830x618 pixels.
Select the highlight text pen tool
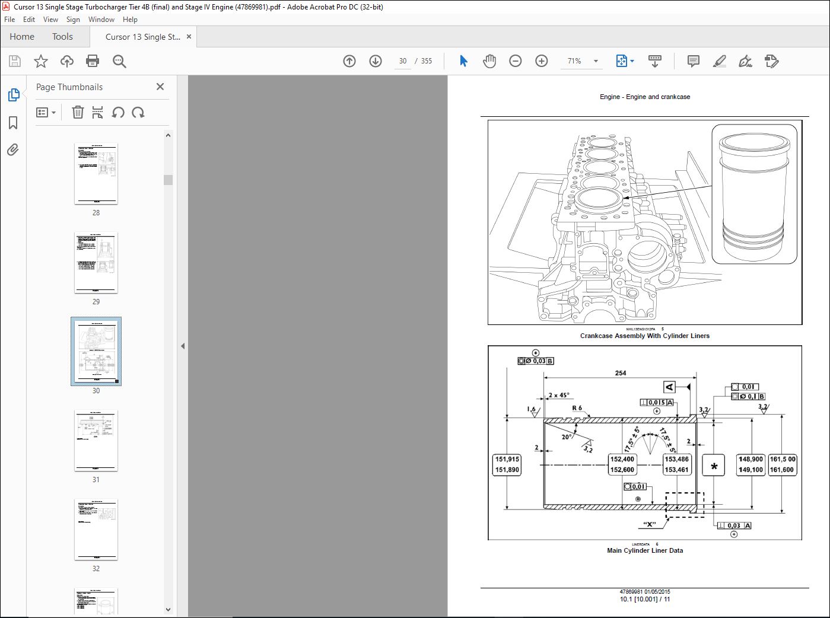tap(719, 61)
